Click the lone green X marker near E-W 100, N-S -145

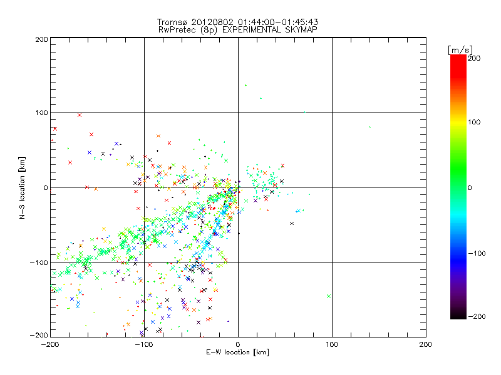point(329,296)
